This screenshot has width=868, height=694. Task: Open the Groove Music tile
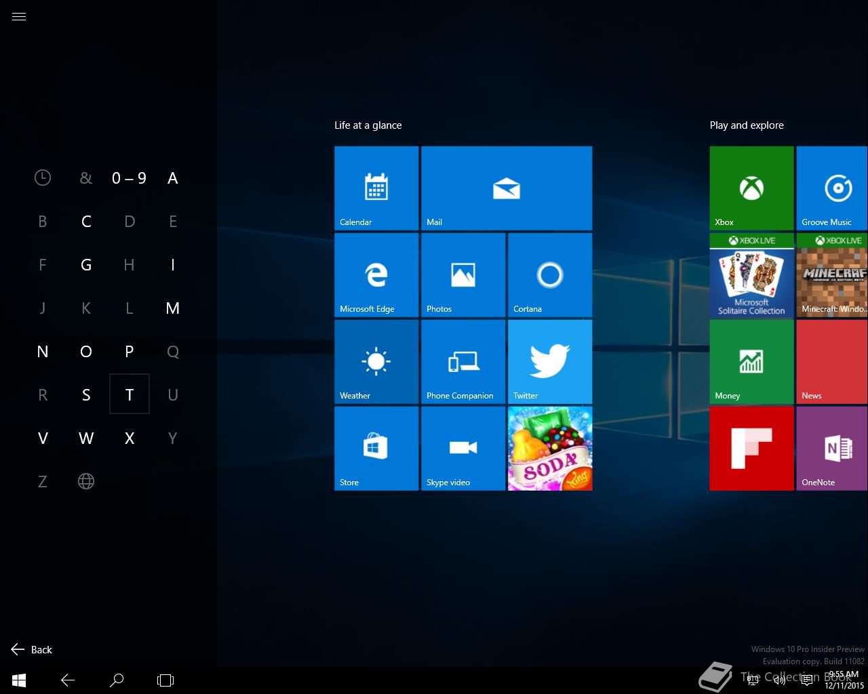coord(832,188)
